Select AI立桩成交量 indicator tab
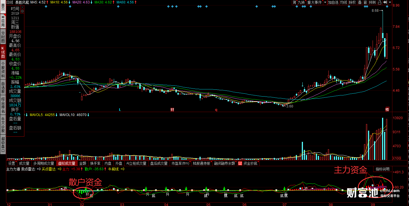 click(136, 163)
